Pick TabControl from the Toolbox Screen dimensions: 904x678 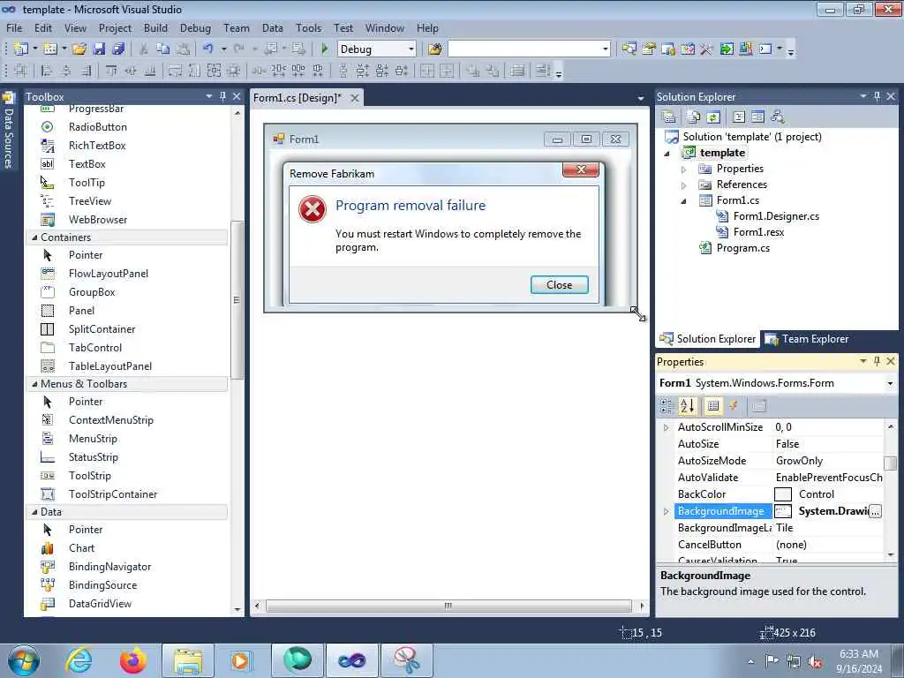coord(95,347)
